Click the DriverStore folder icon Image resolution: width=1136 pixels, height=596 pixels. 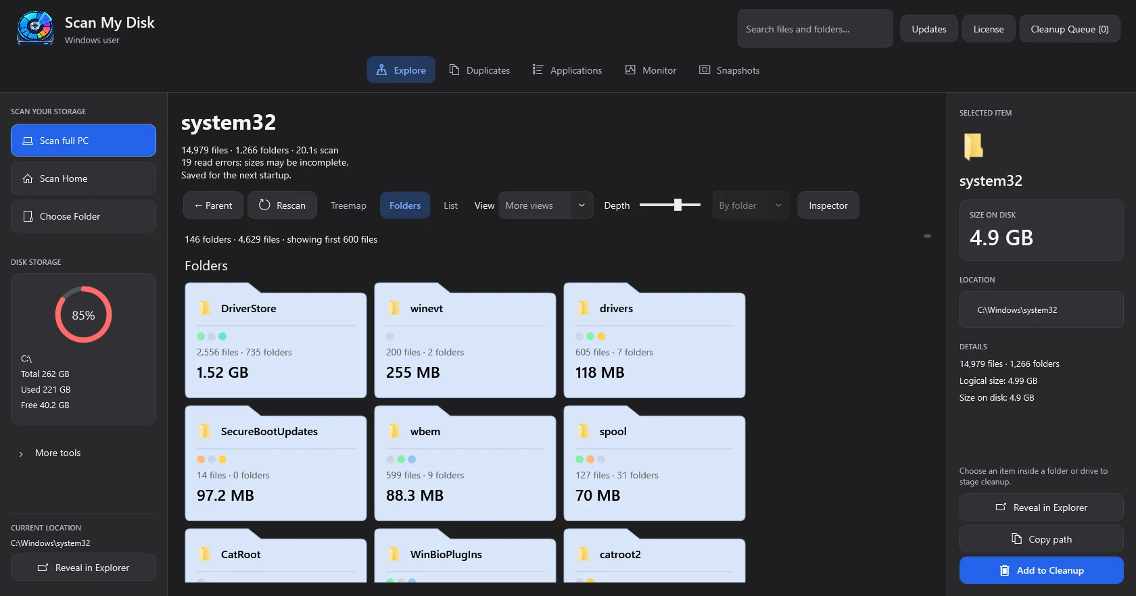(205, 308)
